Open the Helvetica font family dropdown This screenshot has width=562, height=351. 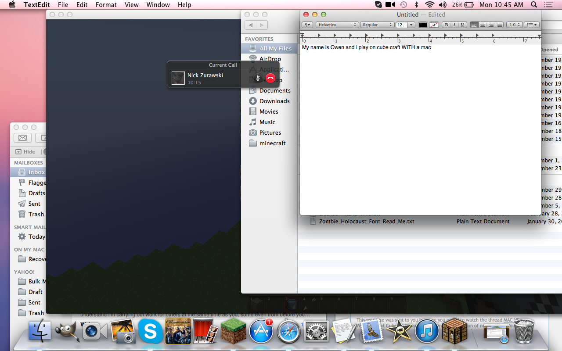(x=337, y=25)
